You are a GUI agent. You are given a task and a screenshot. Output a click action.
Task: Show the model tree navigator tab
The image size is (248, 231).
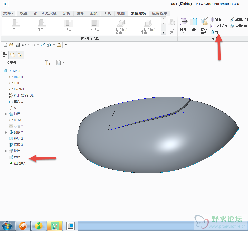pos(5,55)
